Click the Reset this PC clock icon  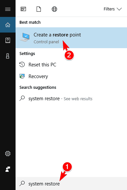point(22,64)
